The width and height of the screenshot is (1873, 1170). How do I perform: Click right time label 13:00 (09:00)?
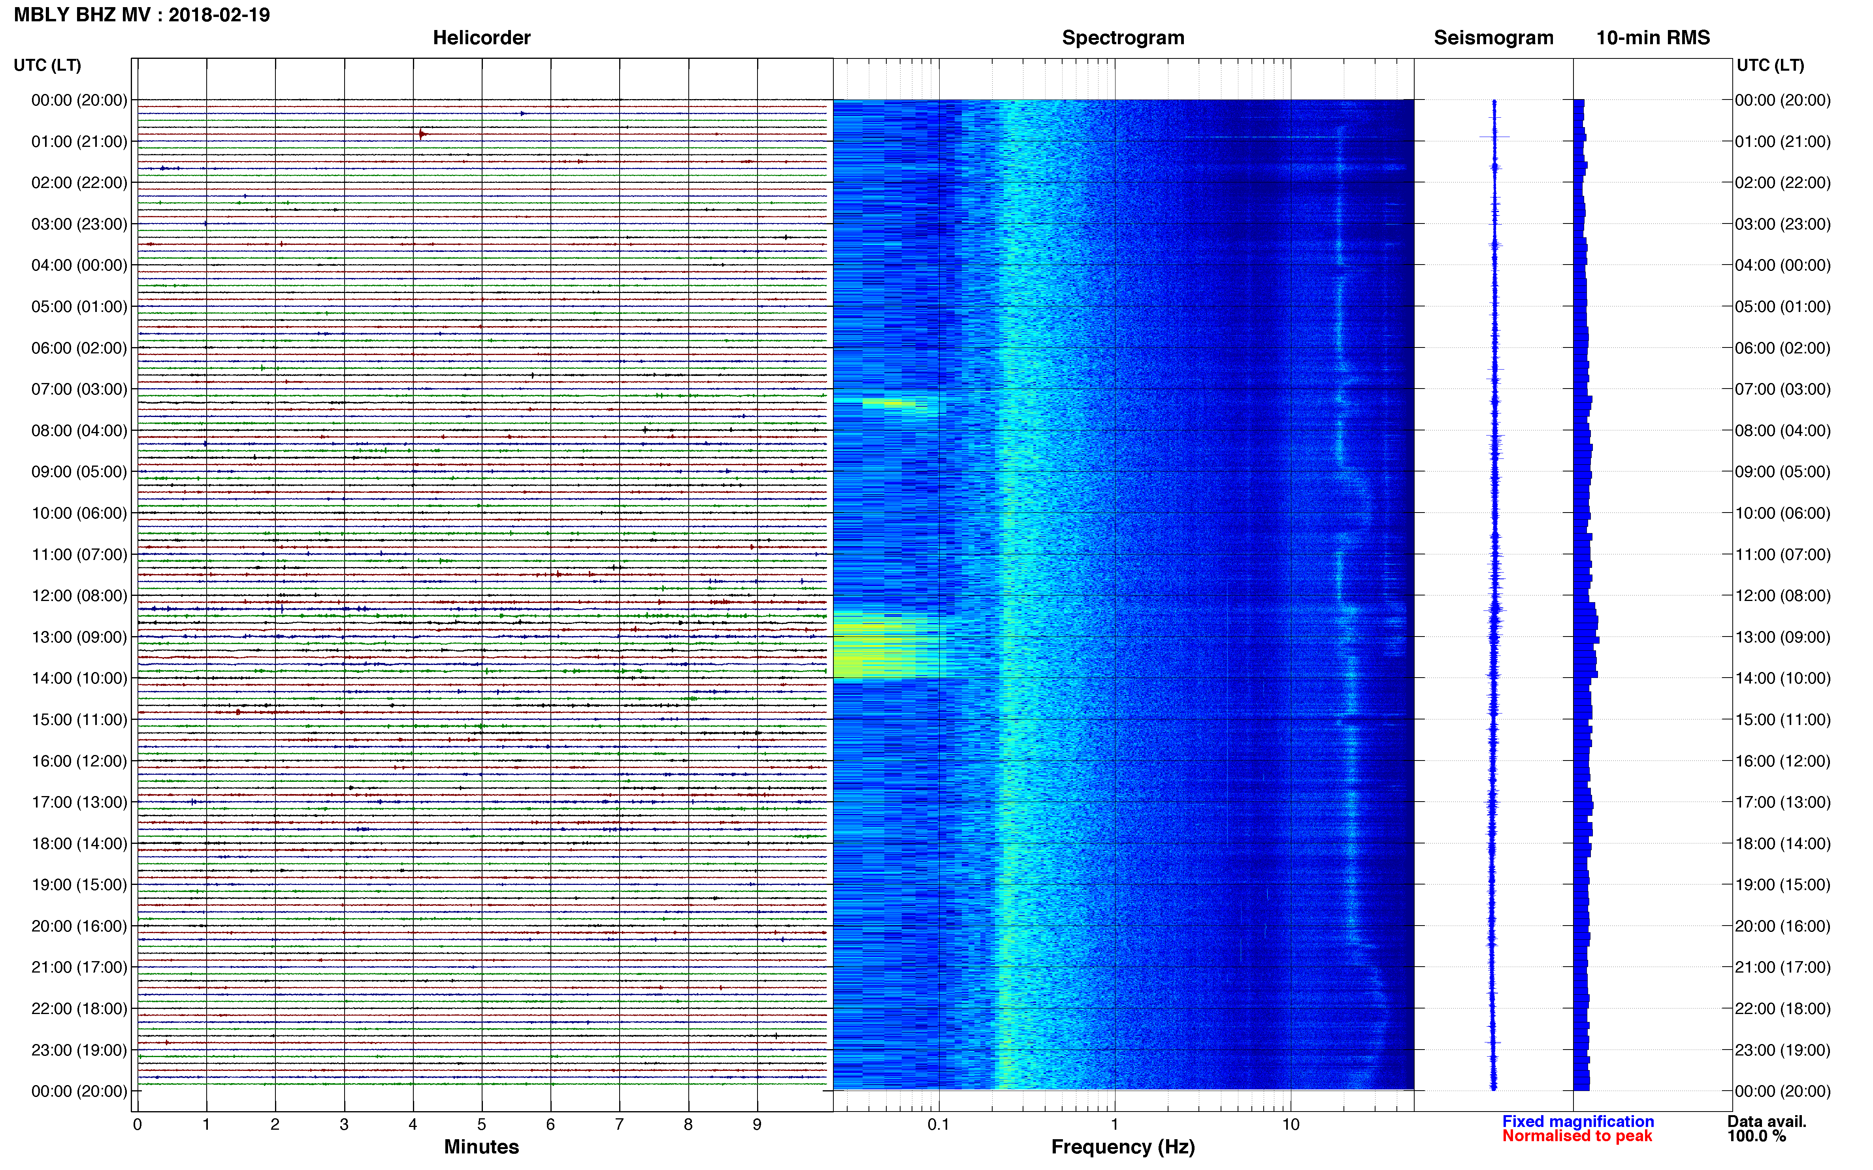point(1783,637)
